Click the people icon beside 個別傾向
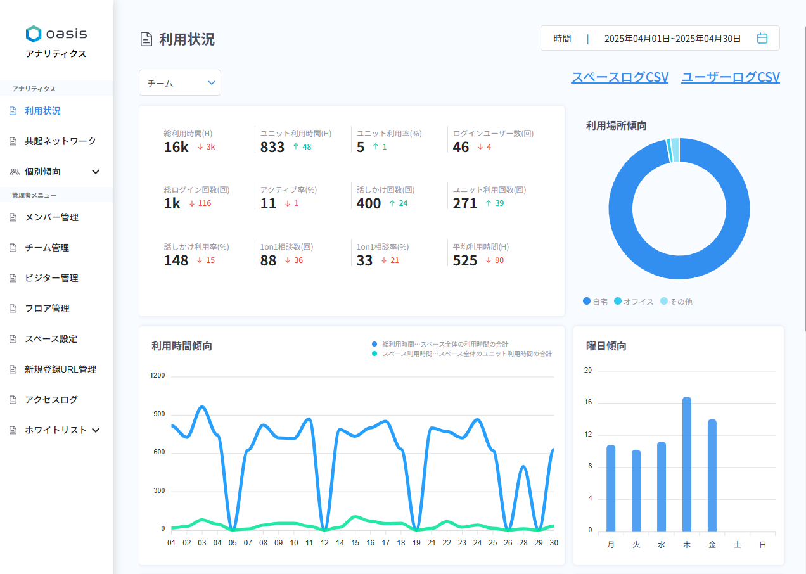This screenshot has height=574, width=806. (14, 172)
